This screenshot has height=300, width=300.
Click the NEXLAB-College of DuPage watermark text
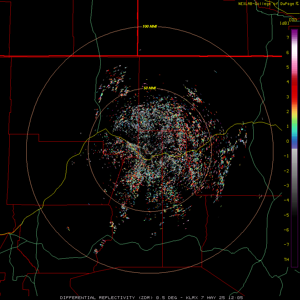click(268, 4)
